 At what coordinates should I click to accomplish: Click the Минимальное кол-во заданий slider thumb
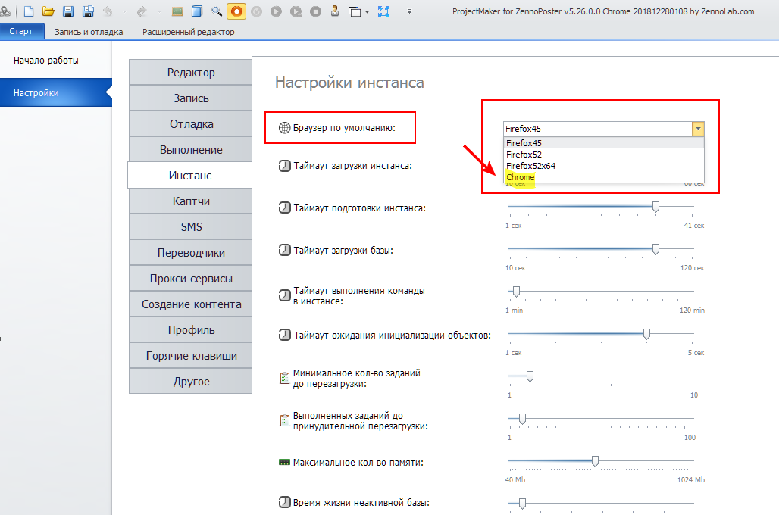pyautogui.click(x=530, y=376)
